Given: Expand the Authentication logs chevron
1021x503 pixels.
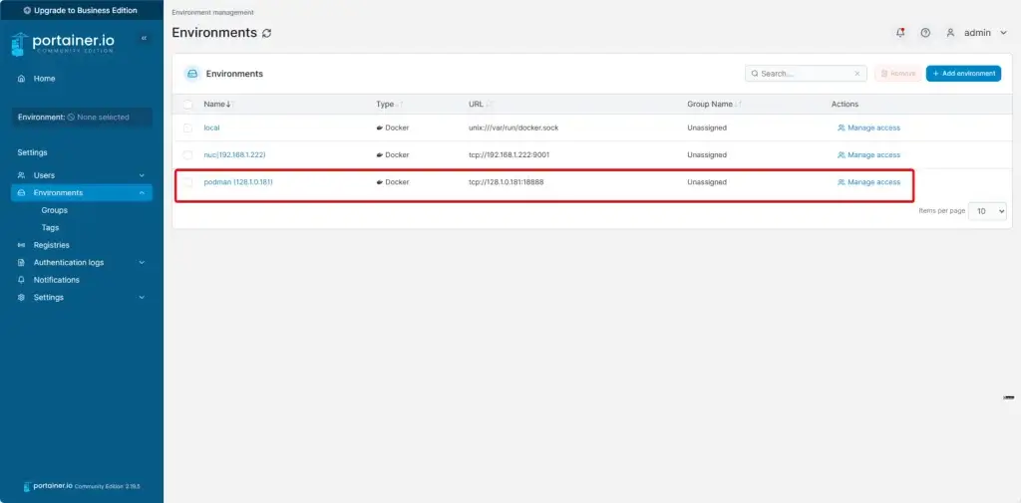Looking at the screenshot, I should pyautogui.click(x=142, y=263).
